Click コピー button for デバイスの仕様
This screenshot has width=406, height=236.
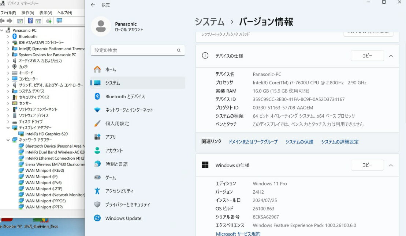pyautogui.click(x=367, y=56)
